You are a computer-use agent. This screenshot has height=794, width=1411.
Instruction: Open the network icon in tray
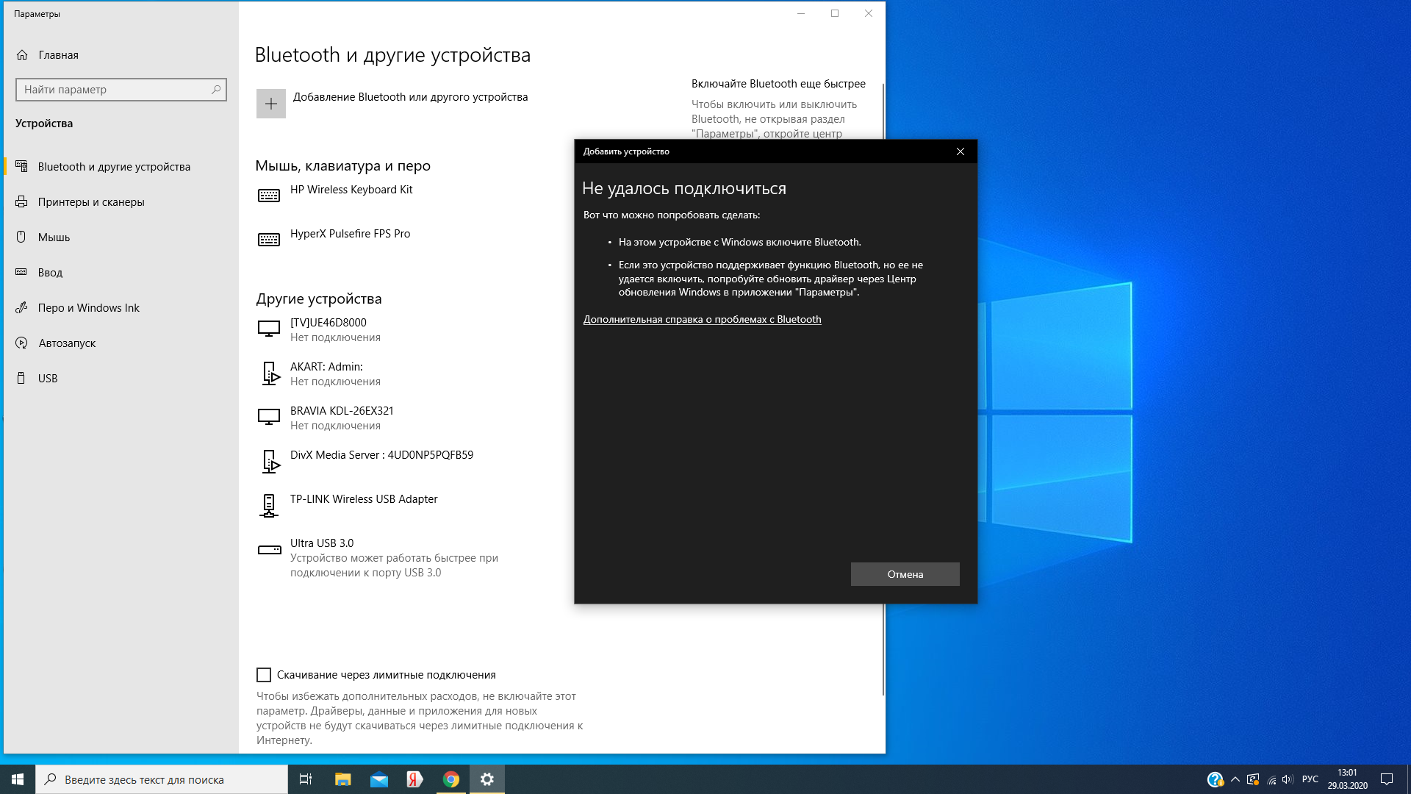[1271, 779]
